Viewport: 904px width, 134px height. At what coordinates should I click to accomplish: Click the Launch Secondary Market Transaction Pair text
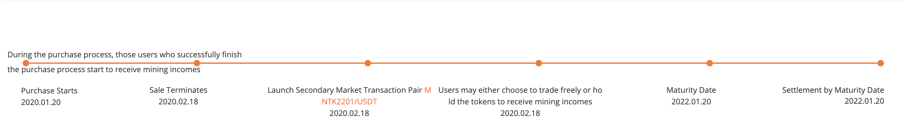pos(345,90)
